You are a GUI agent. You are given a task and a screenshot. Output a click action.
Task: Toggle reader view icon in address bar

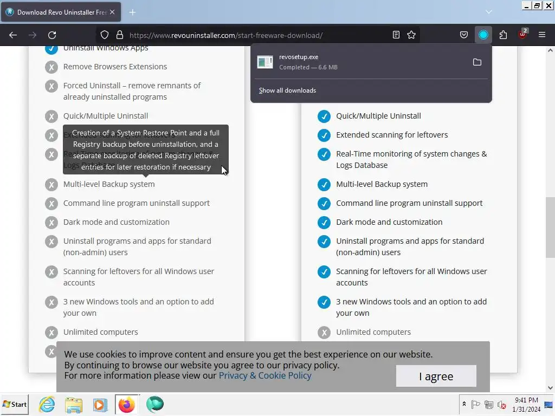(396, 35)
